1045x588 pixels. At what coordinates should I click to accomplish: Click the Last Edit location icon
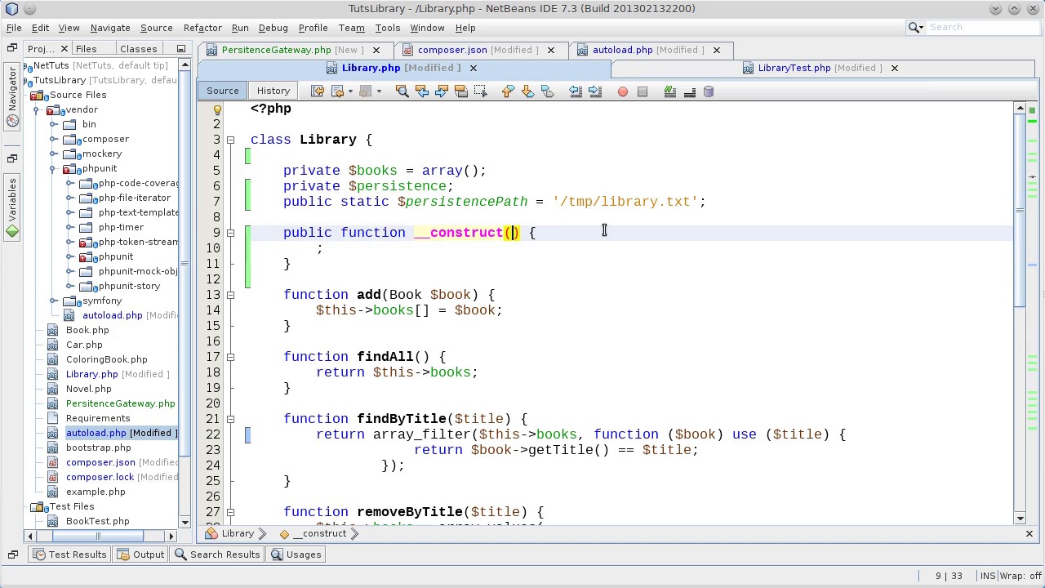(318, 91)
